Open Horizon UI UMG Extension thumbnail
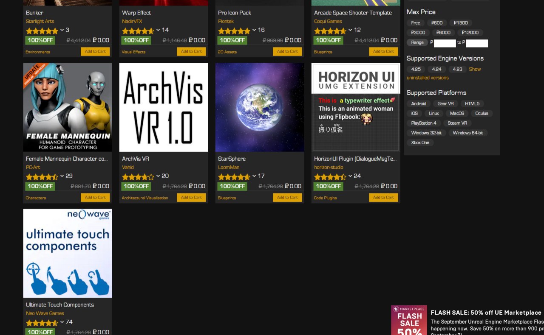The width and height of the screenshot is (544, 335). click(356, 107)
